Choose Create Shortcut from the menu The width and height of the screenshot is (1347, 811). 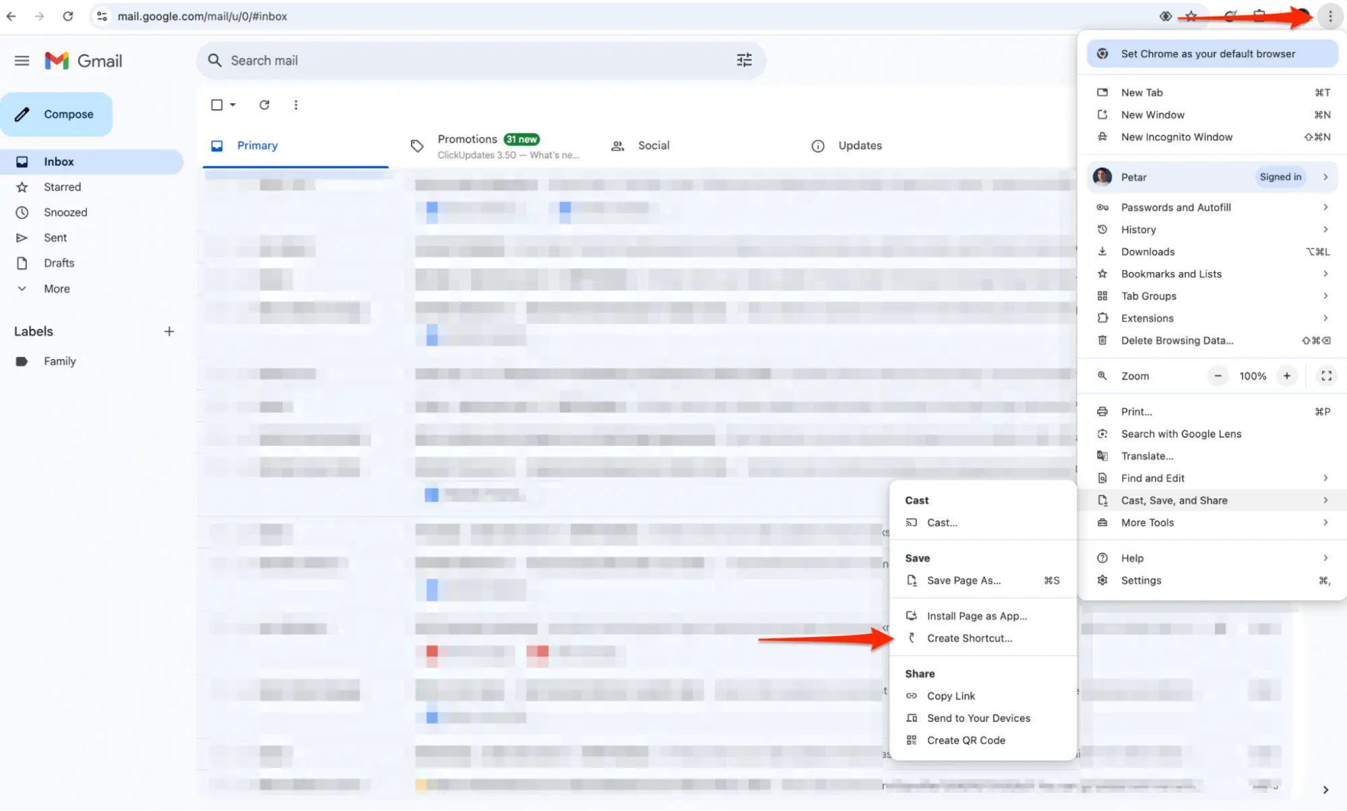tap(969, 638)
